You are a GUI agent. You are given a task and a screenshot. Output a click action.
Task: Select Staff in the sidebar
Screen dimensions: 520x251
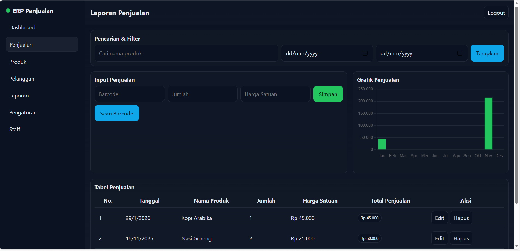click(x=15, y=129)
